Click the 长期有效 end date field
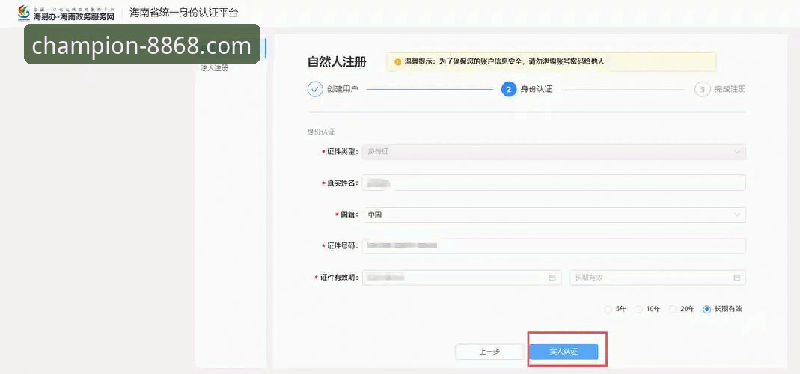 click(658, 278)
